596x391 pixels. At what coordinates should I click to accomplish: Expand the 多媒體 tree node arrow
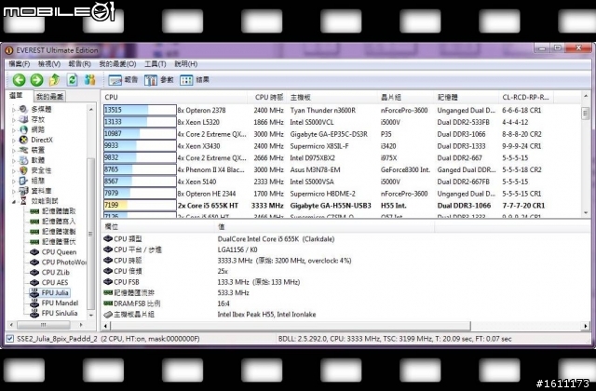coord(14,110)
